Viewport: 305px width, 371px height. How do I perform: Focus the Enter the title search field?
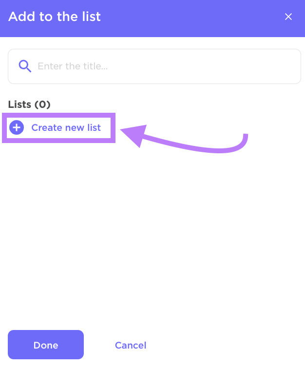click(154, 66)
